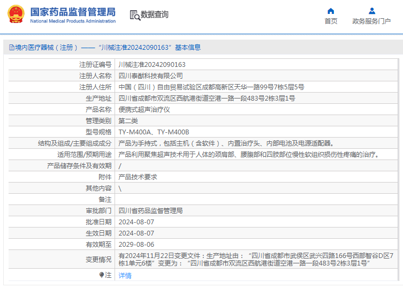Click the 变更情况 row label
The height and width of the screenshot is (288, 403).
tap(98, 260)
